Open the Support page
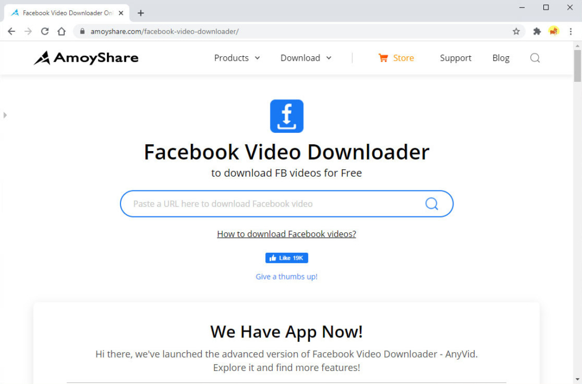The width and height of the screenshot is (582, 384). coord(455,58)
